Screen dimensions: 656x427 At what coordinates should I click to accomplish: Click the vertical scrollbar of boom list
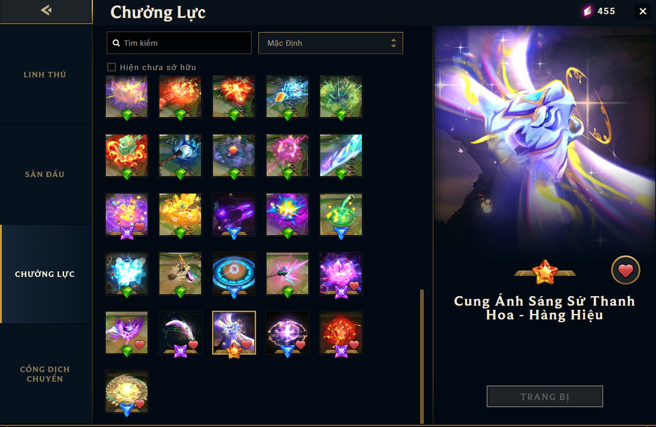coord(422,356)
